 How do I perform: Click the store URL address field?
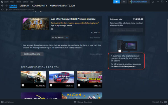tap(21, 10)
